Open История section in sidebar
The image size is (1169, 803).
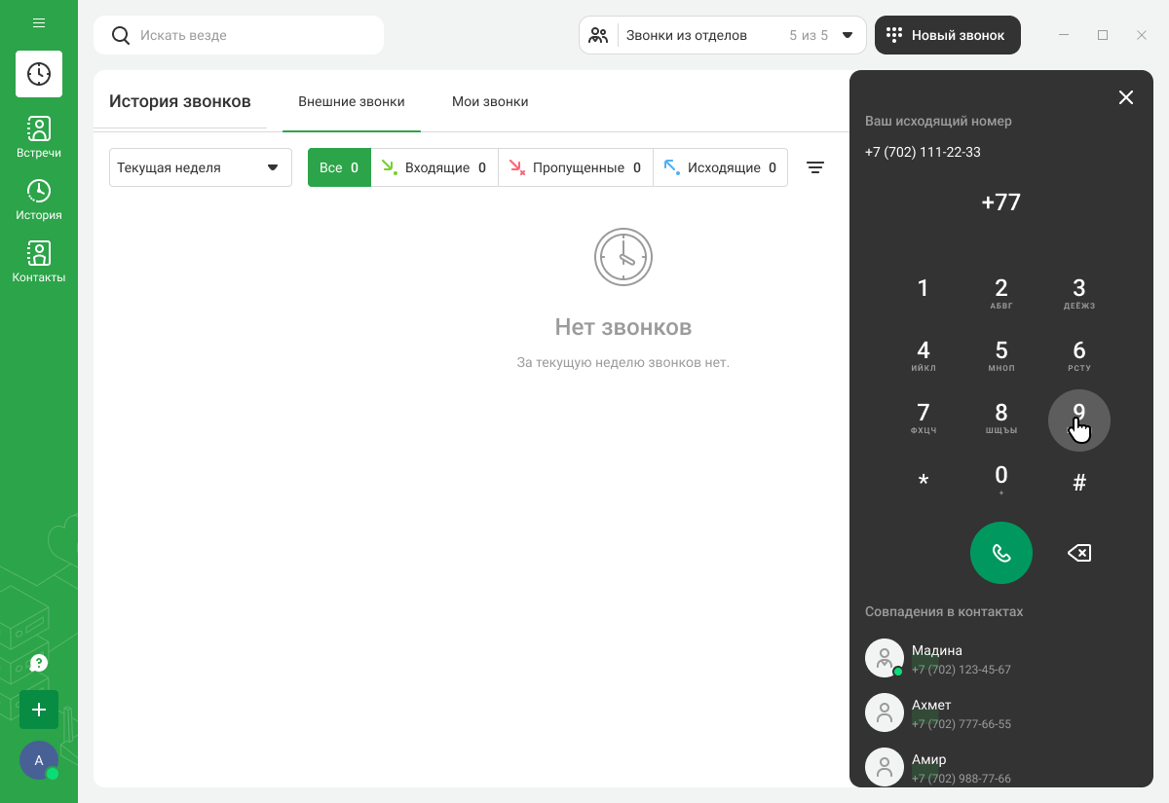[x=39, y=200]
